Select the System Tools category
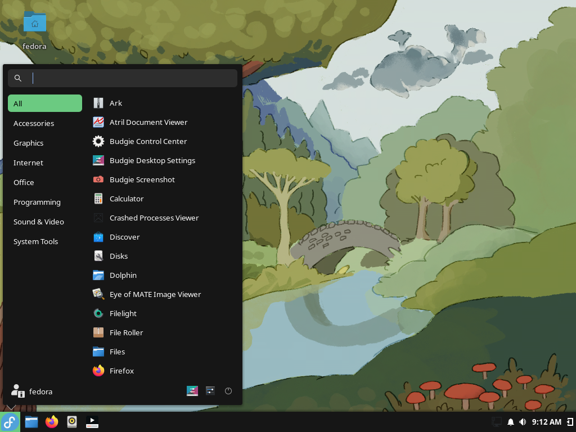This screenshot has width=576, height=432. pos(45,241)
